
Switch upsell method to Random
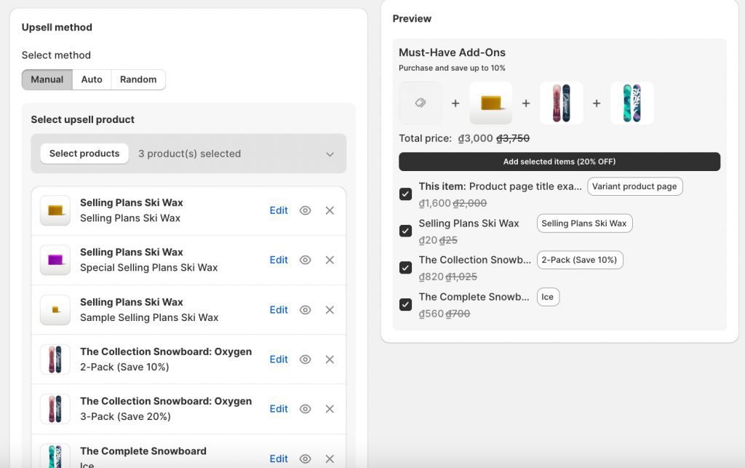coord(138,79)
